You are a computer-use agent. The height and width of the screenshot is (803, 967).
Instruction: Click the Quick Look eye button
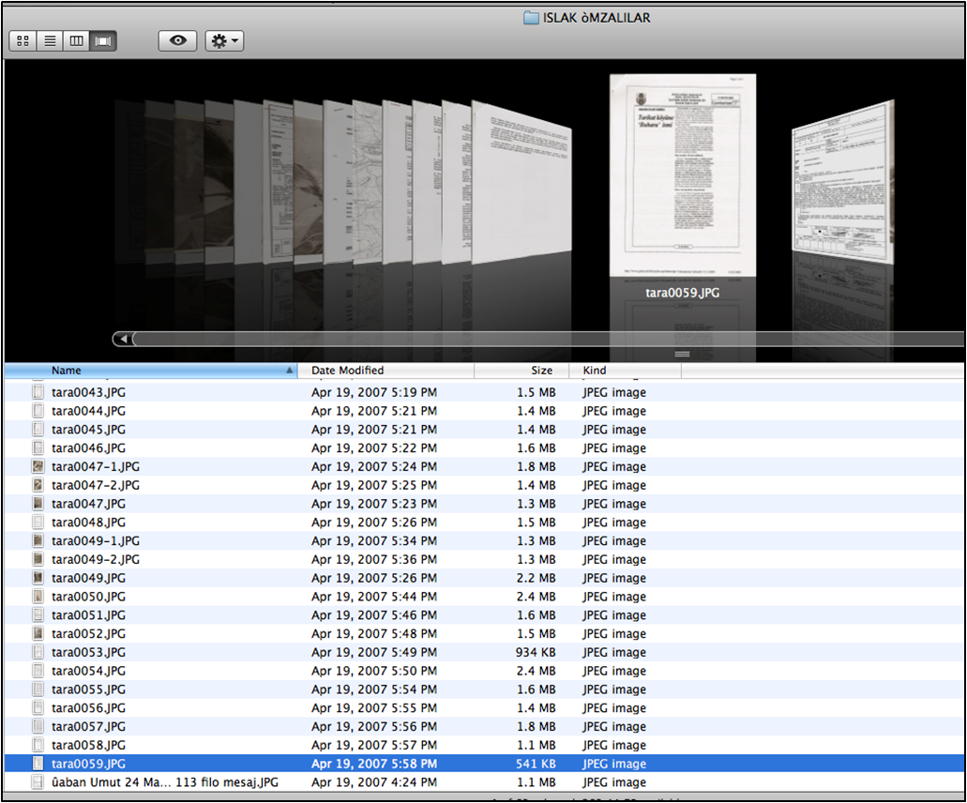(x=177, y=41)
